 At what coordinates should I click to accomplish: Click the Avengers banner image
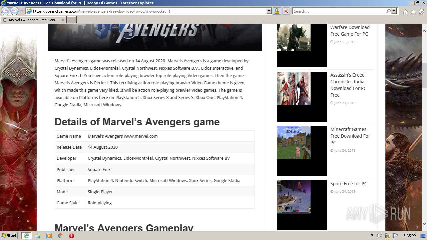155,37
